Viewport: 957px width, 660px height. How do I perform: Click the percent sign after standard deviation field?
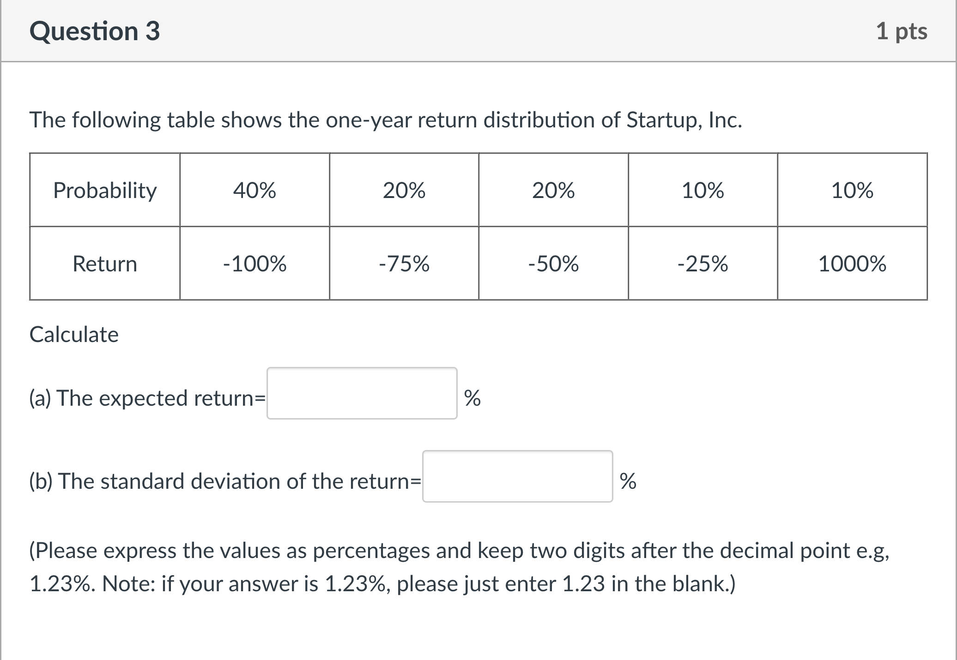pos(628,481)
